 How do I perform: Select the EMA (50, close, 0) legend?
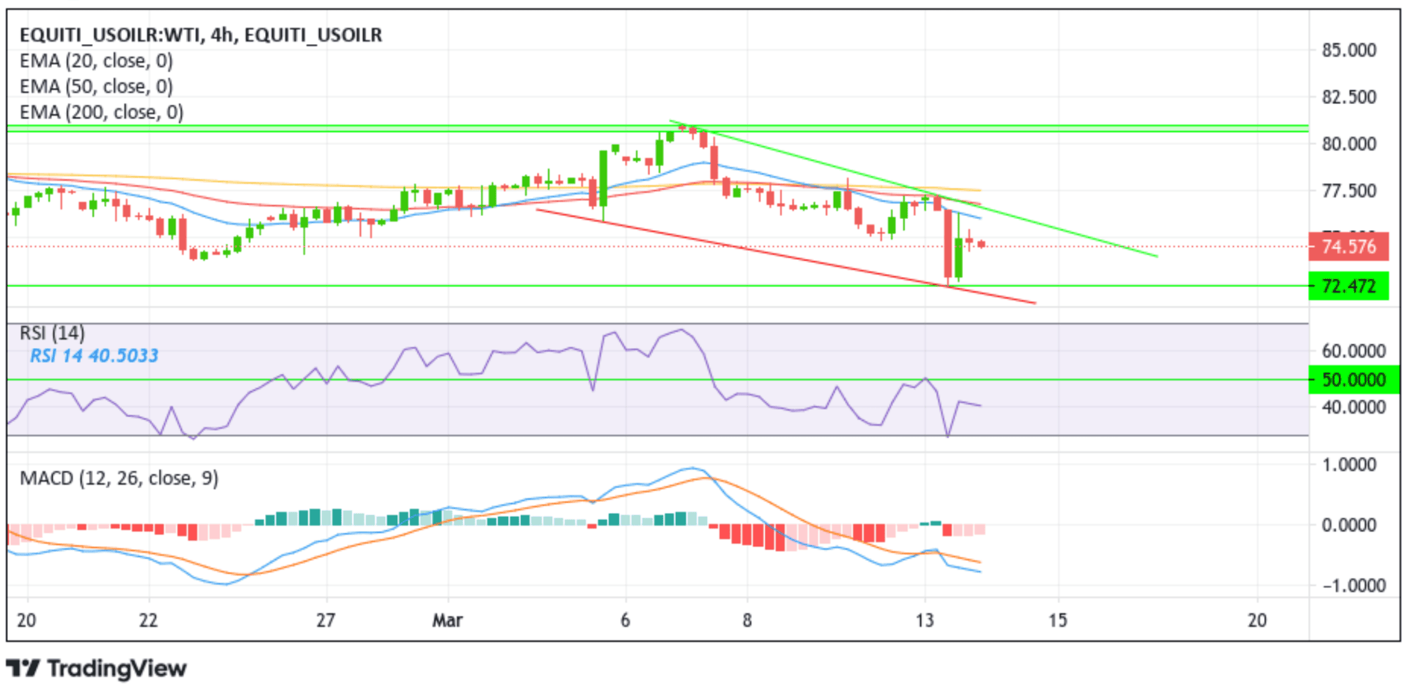coord(96,87)
